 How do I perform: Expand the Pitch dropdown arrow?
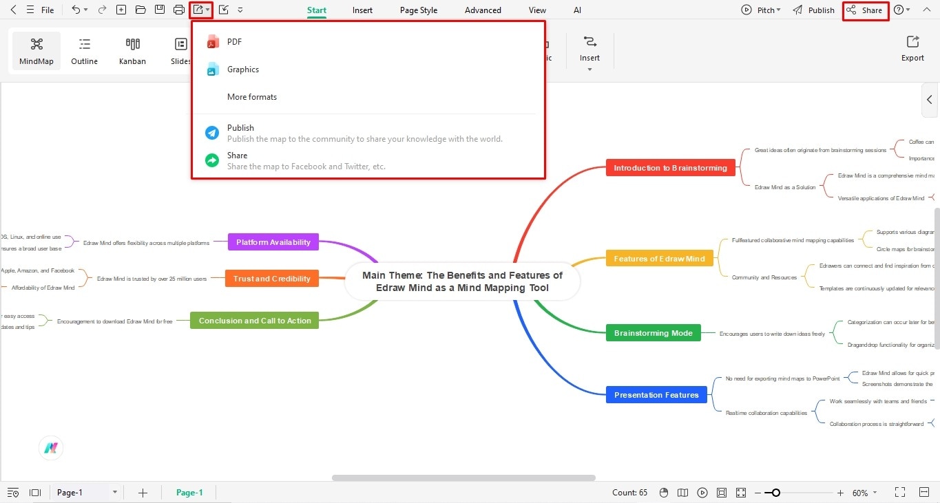tap(779, 10)
